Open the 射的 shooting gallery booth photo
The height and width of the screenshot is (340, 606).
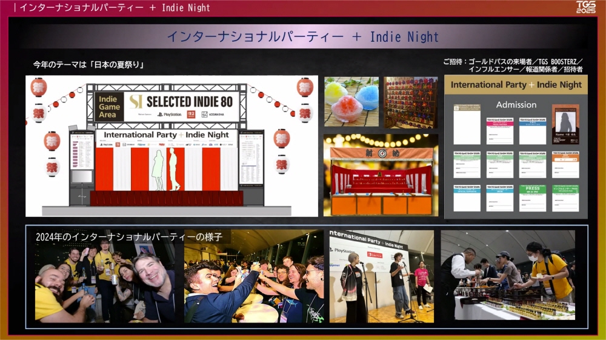381,175
